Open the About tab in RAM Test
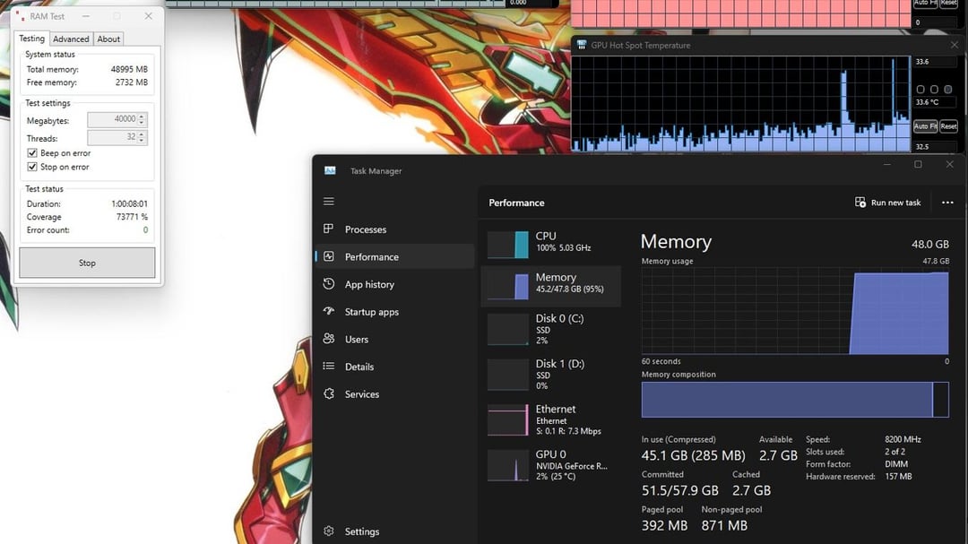Screen dimensions: 968x544 click(108, 39)
